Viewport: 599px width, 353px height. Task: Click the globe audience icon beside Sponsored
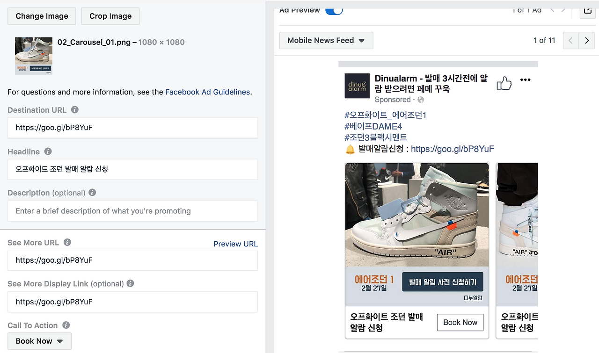tap(421, 100)
